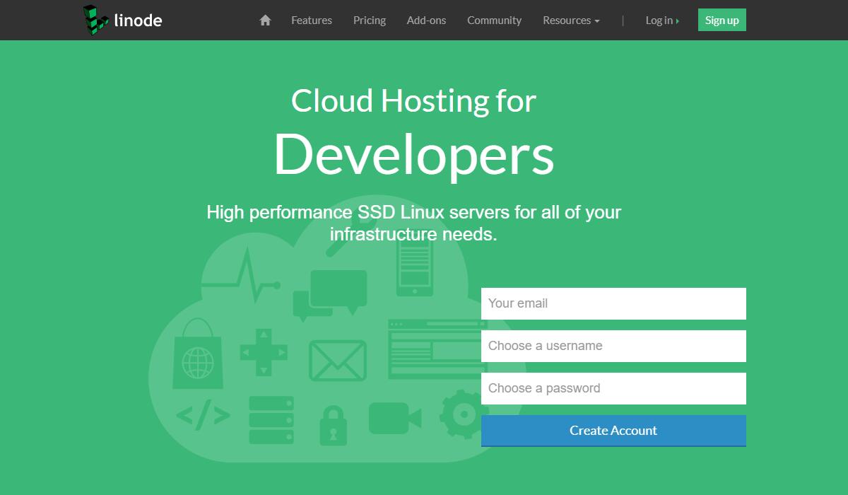Click the Log in link
This screenshot has width=848, height=495.
point(662,21)
